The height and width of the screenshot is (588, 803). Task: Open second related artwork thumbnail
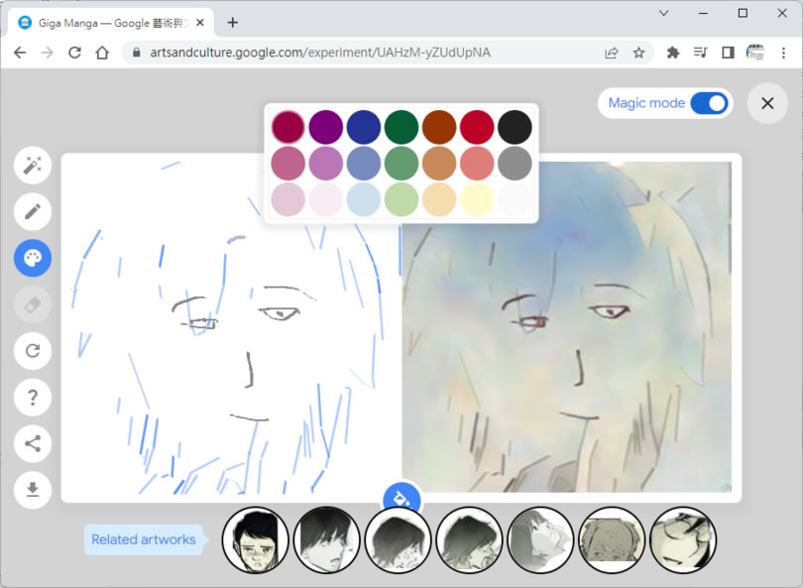click(326, 539)
